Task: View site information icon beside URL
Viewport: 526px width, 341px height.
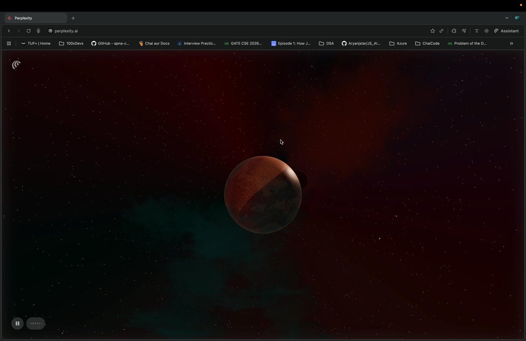Action: tap(50, 31)
